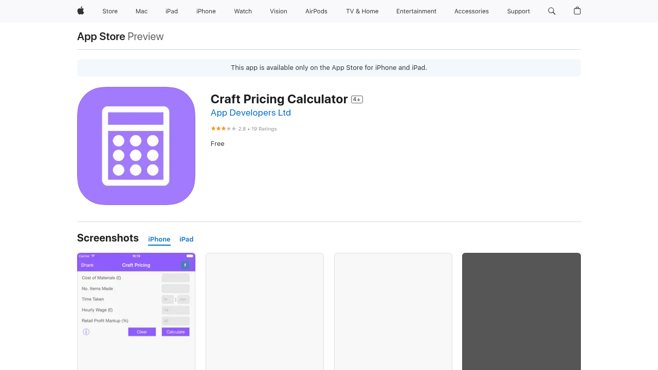658x370 pixels.
Task: Select the iPhone screenshots tab
Action: 159,239
